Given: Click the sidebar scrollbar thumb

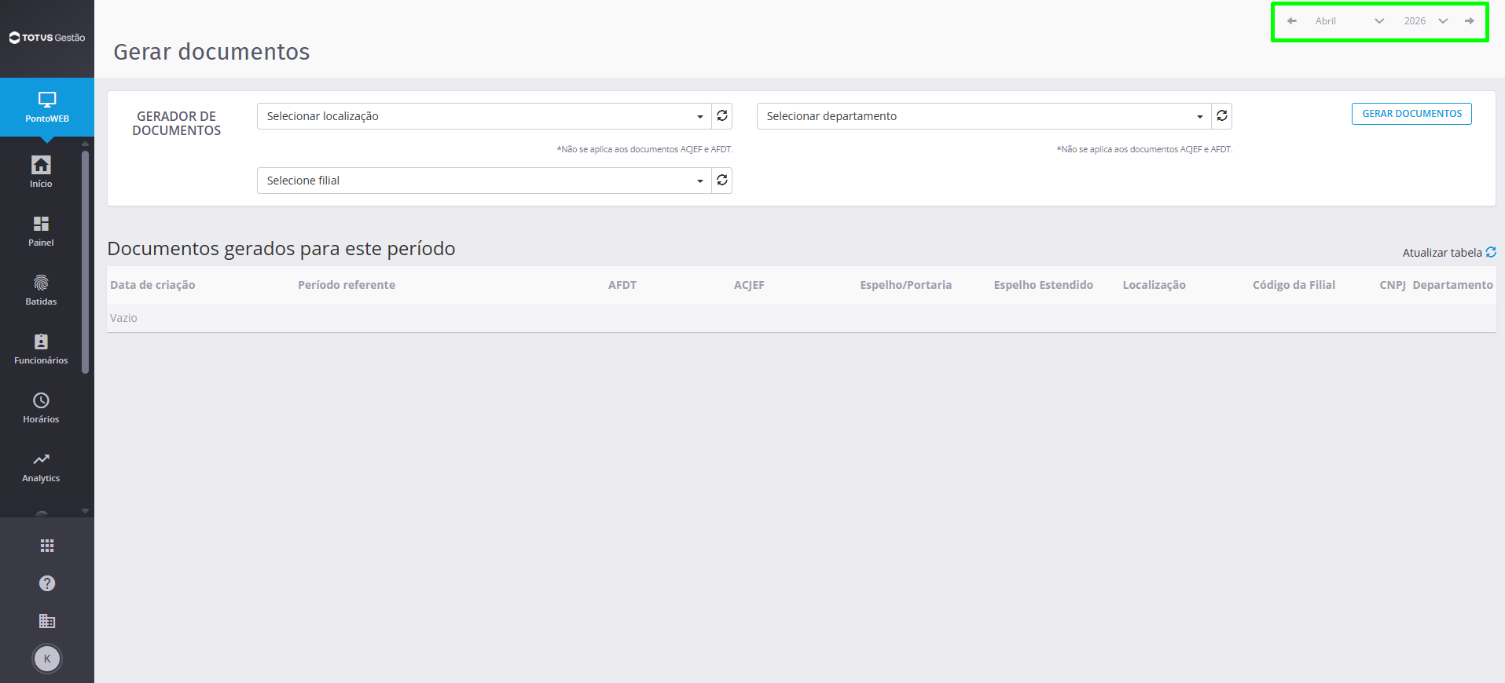Looking at the screenshot, I should click(85, 261).
